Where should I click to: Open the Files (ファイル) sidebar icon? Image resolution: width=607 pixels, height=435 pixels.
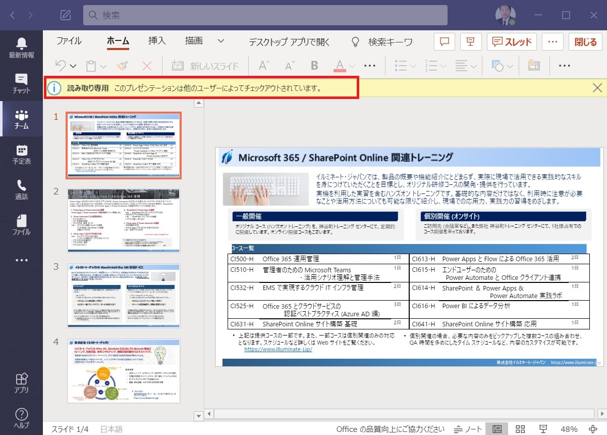[21, 225]
